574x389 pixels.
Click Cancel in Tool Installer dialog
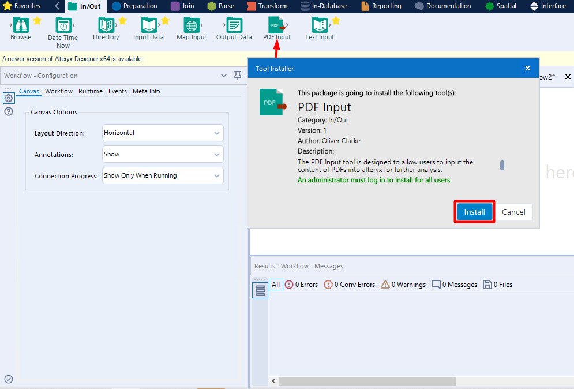[513, 212]
